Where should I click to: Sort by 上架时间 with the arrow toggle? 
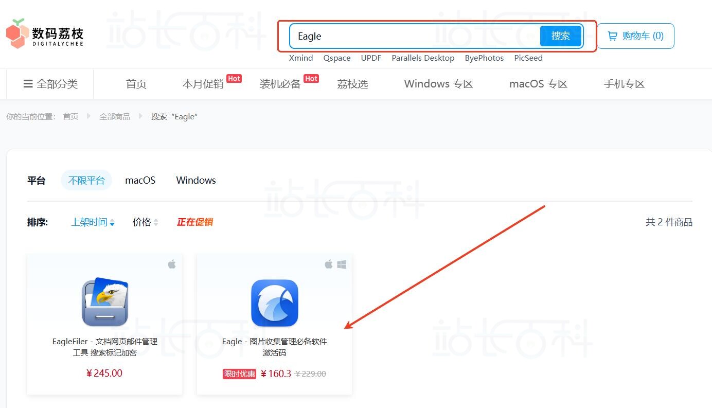(93, 222)
